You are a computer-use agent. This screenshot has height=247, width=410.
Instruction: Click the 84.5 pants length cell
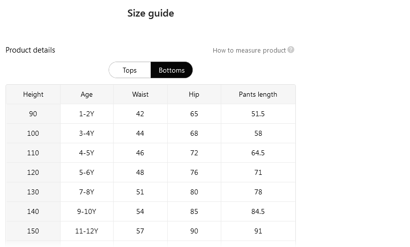pyautogui.click(x=258, y=211)
